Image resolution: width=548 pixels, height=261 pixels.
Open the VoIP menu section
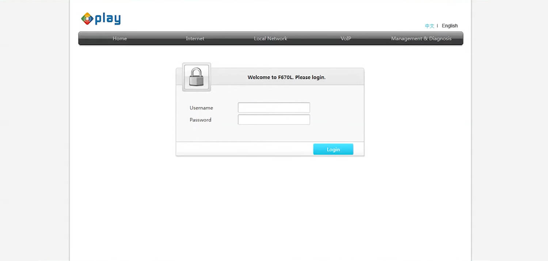[x=346, y=39]
